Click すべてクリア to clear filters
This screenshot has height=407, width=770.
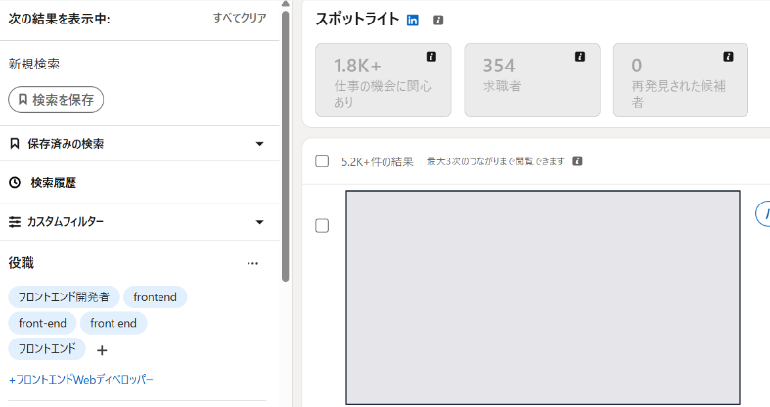point(240,18)
